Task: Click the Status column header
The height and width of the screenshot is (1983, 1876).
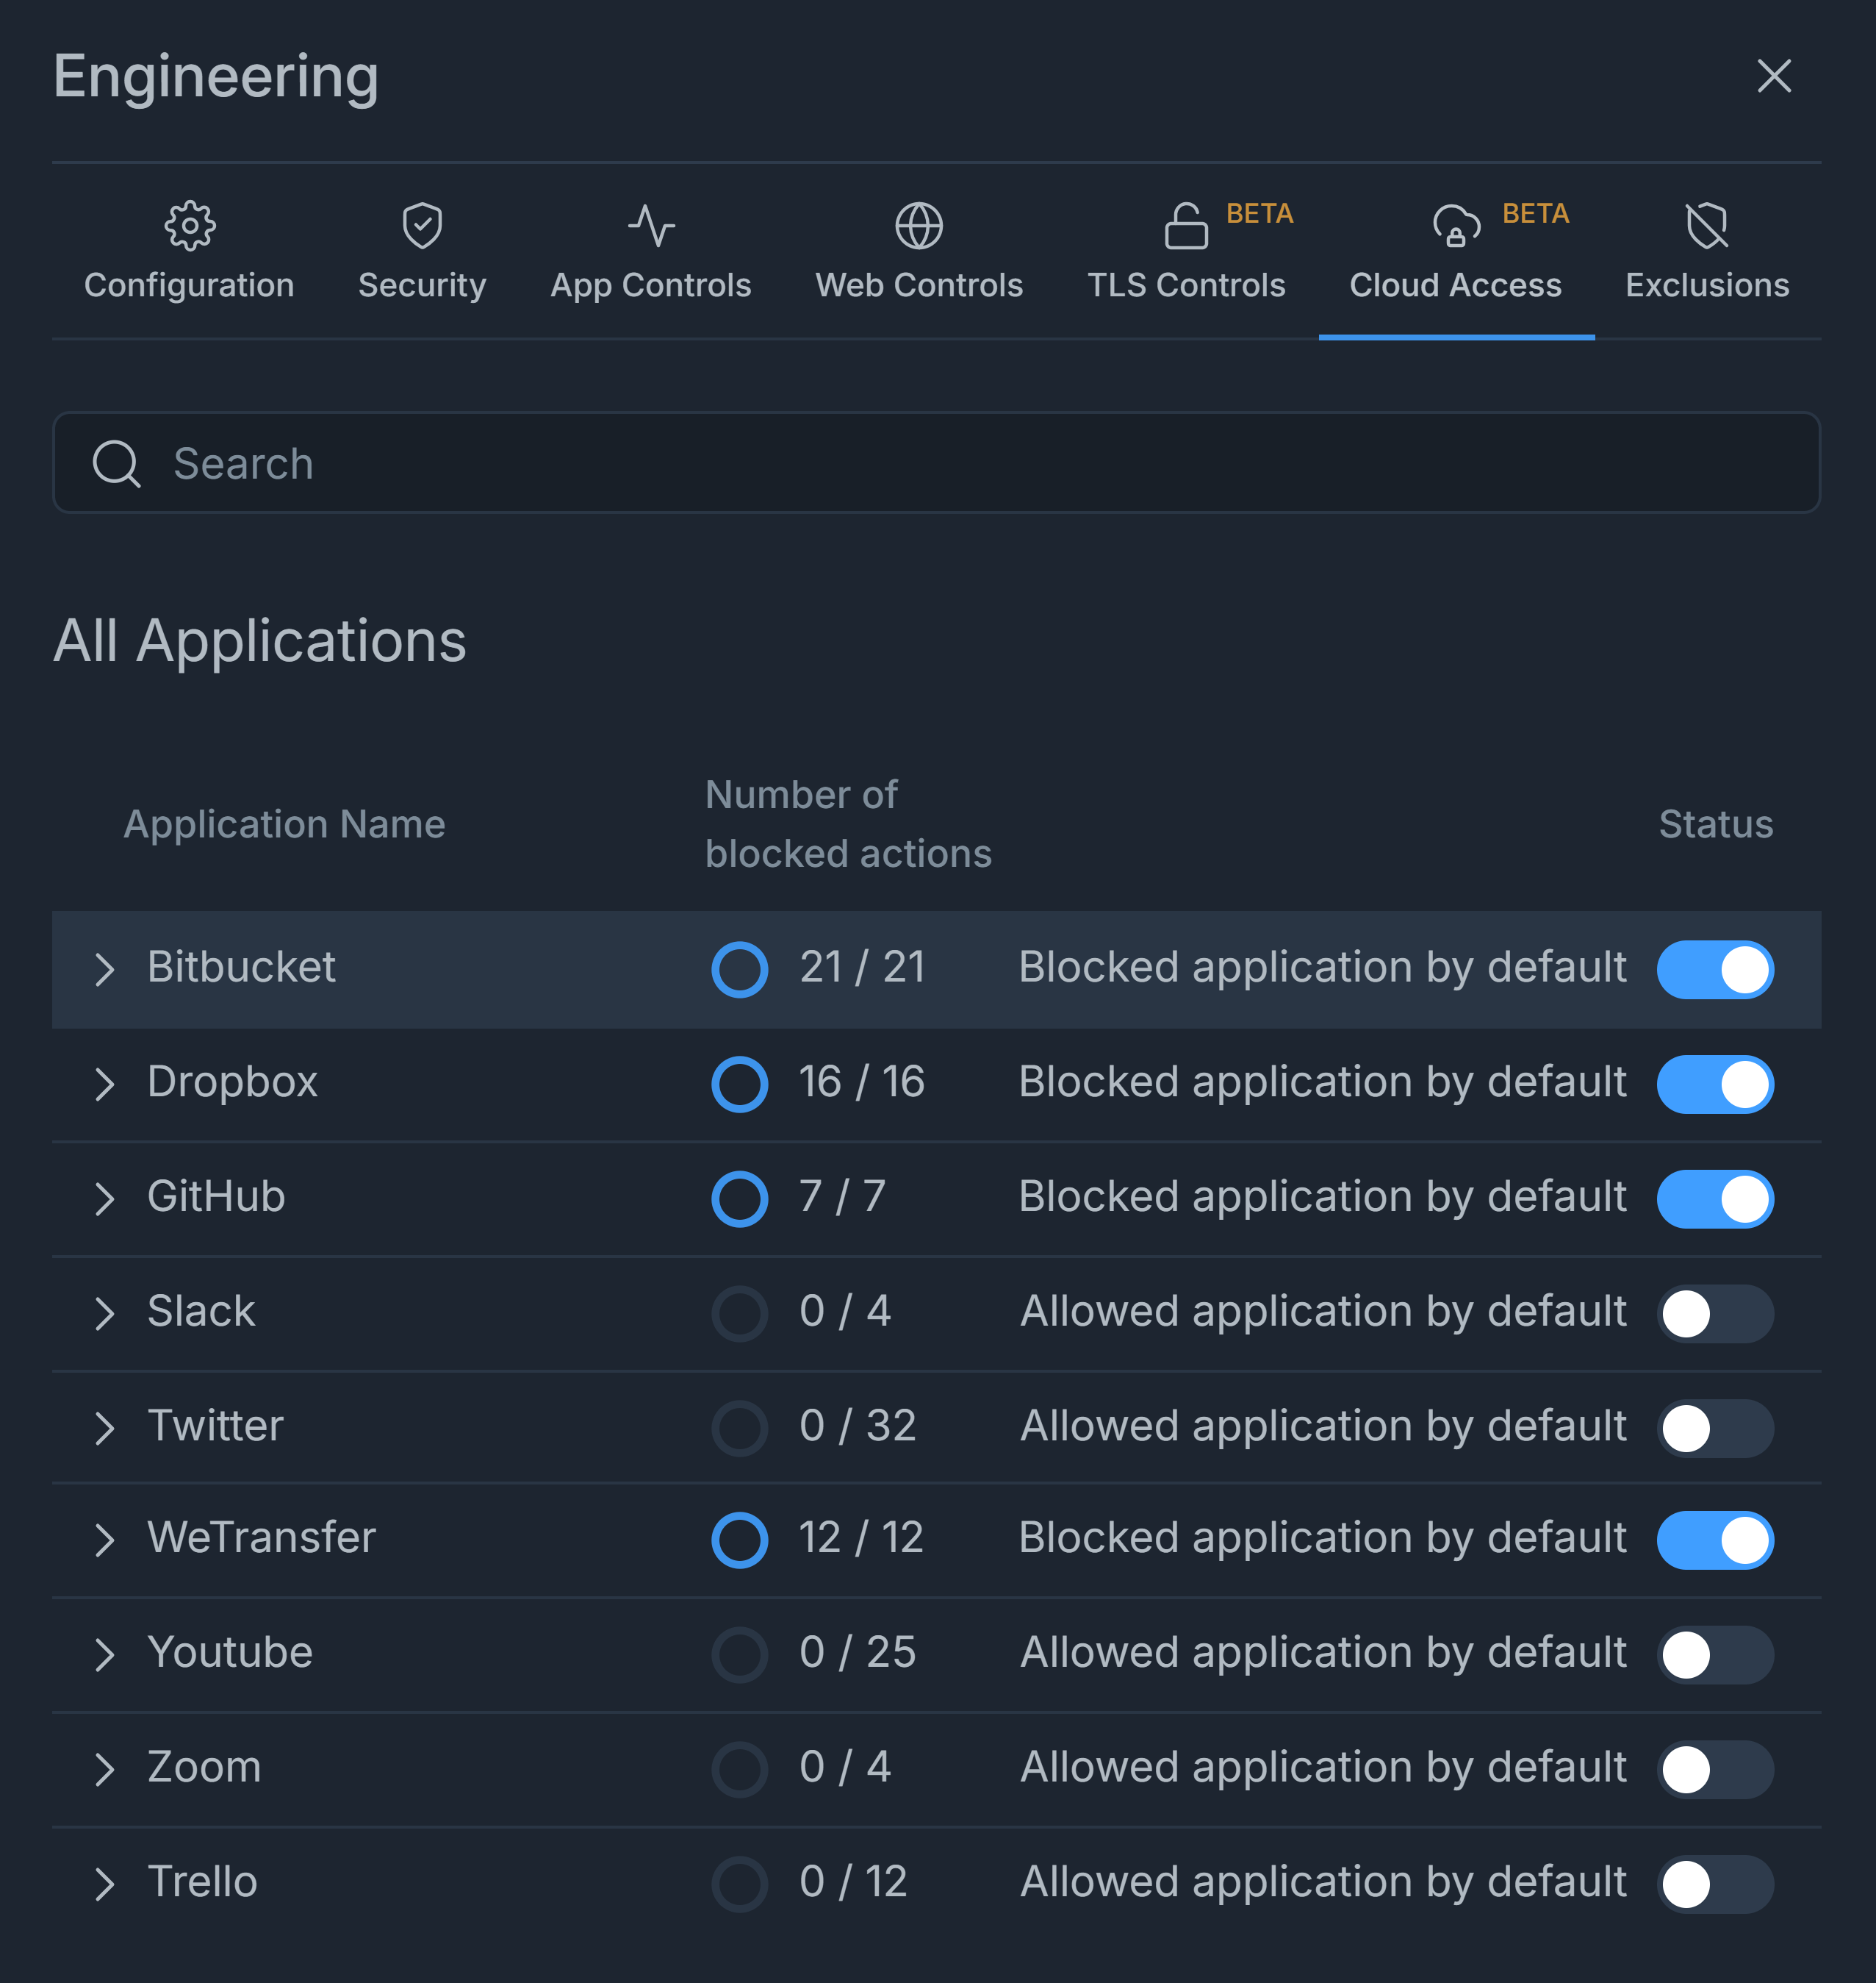Action: click(x=1715, y=824)
